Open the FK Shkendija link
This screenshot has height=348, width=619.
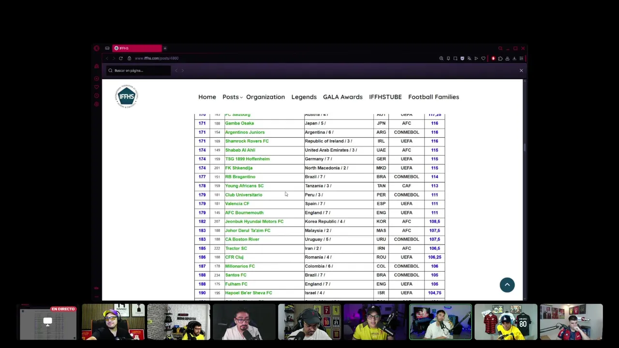click(x=238, y=168)
